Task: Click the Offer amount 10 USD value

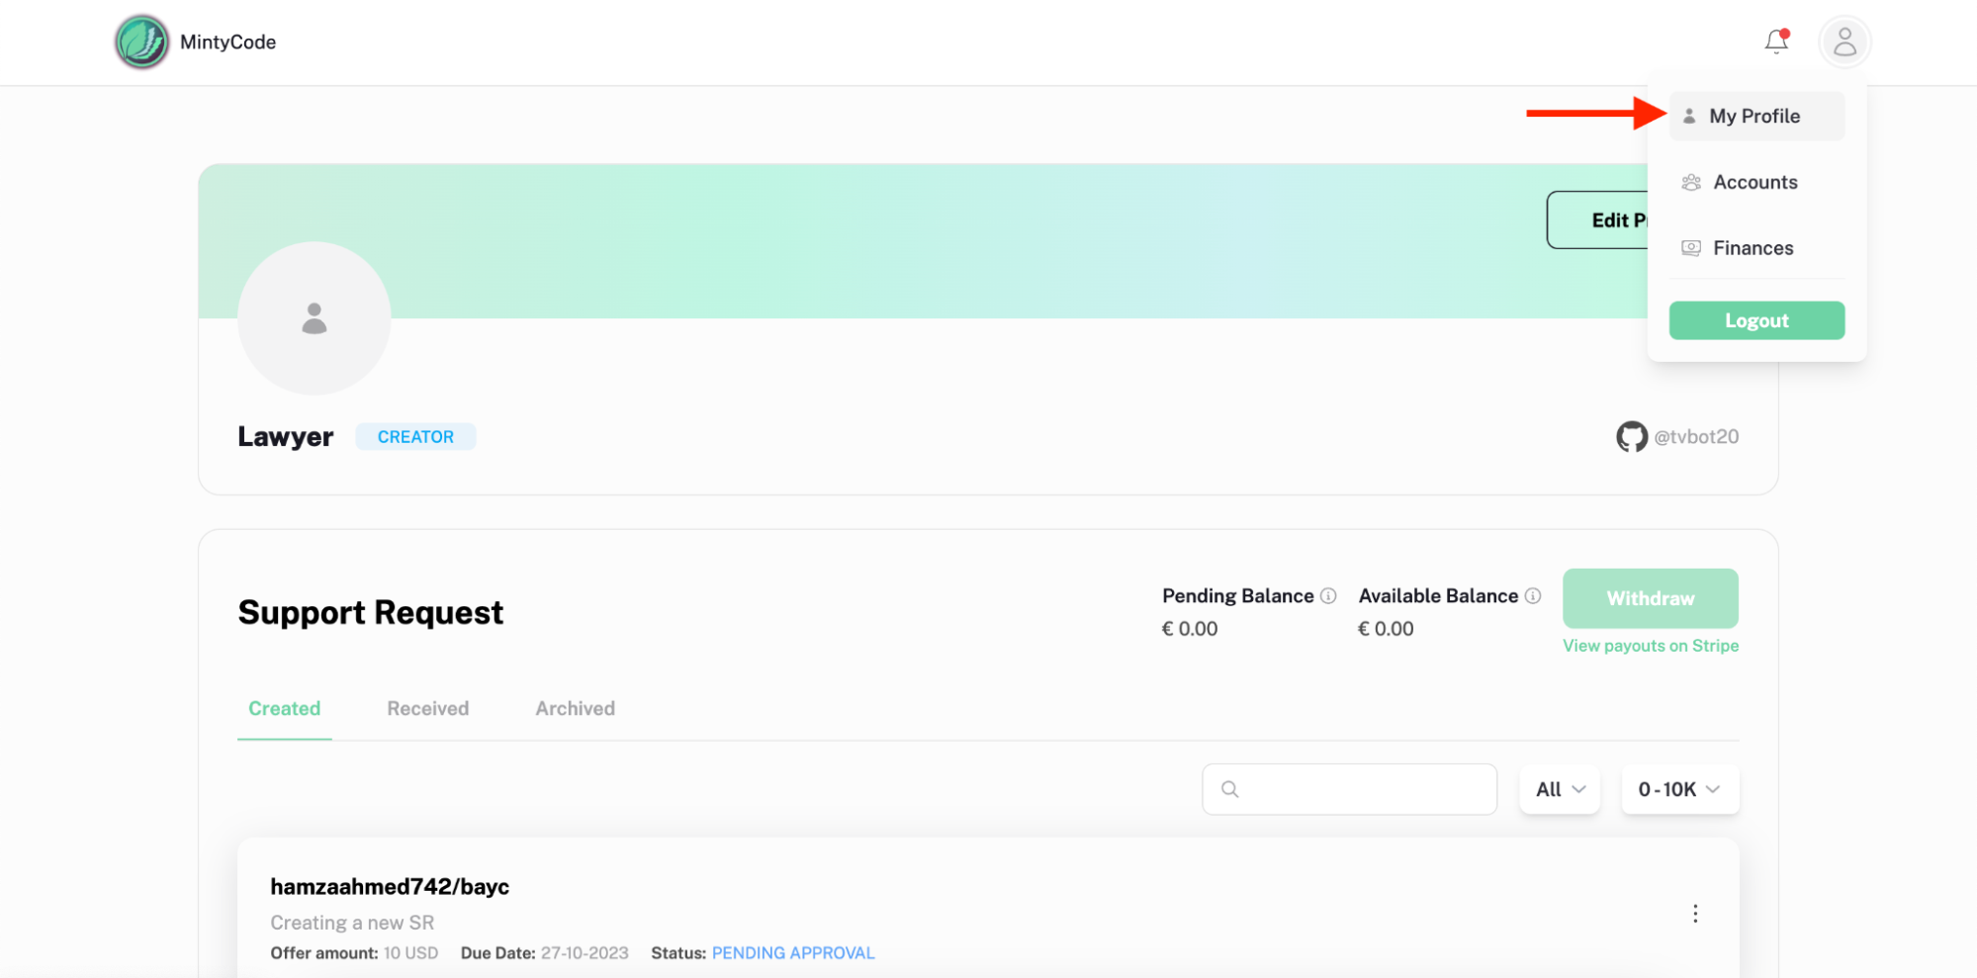Action: click(x=410, y=953)
